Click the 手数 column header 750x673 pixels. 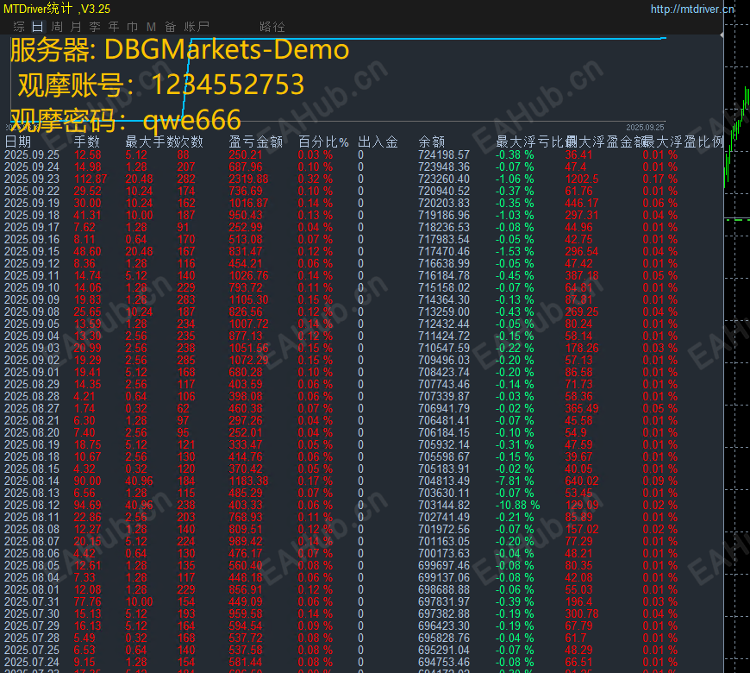86,142
